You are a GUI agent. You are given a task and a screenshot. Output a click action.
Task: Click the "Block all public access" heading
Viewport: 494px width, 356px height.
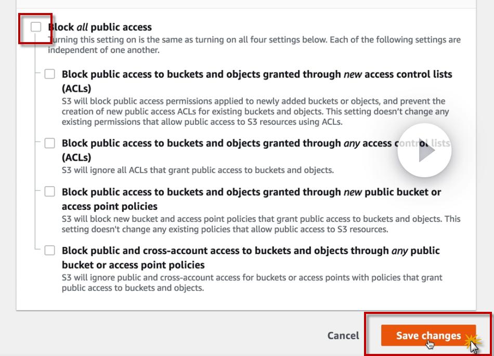[100, 27]
